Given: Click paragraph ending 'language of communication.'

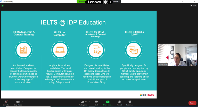Looking at the screenshot, I should click(x=23, y=74).
